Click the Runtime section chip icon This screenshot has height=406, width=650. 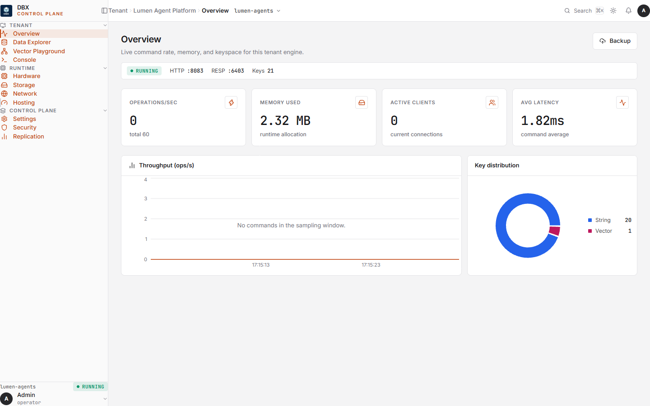3,68
